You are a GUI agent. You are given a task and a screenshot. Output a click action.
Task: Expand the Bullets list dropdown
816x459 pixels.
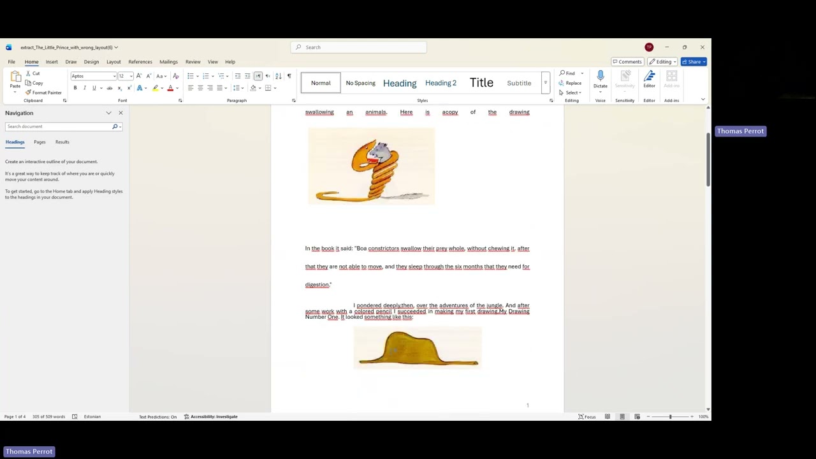[198, 76]
